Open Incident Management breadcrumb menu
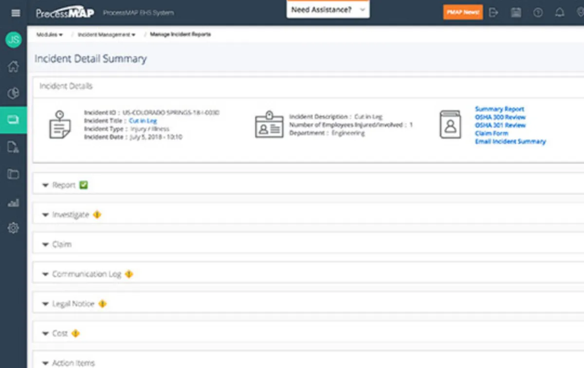584x368 pixels. [106, 35]
